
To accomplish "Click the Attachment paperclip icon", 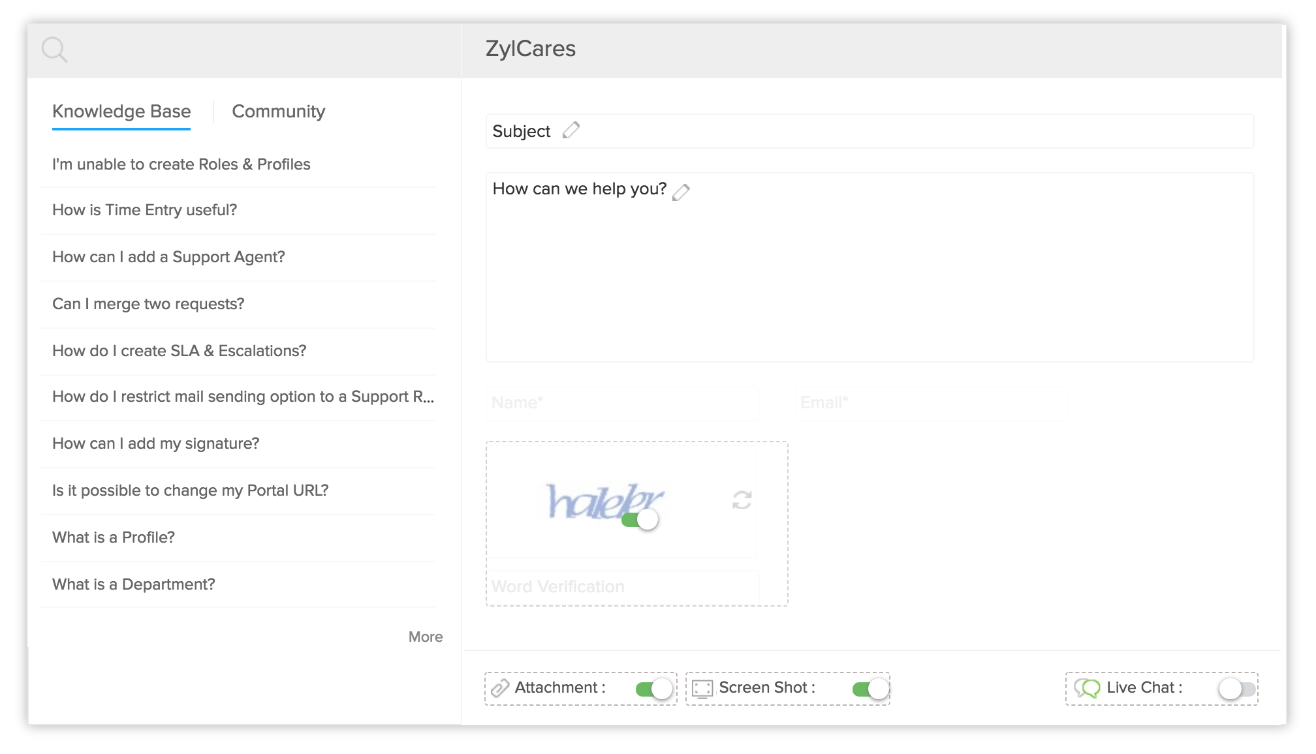I will pos(500,688).
